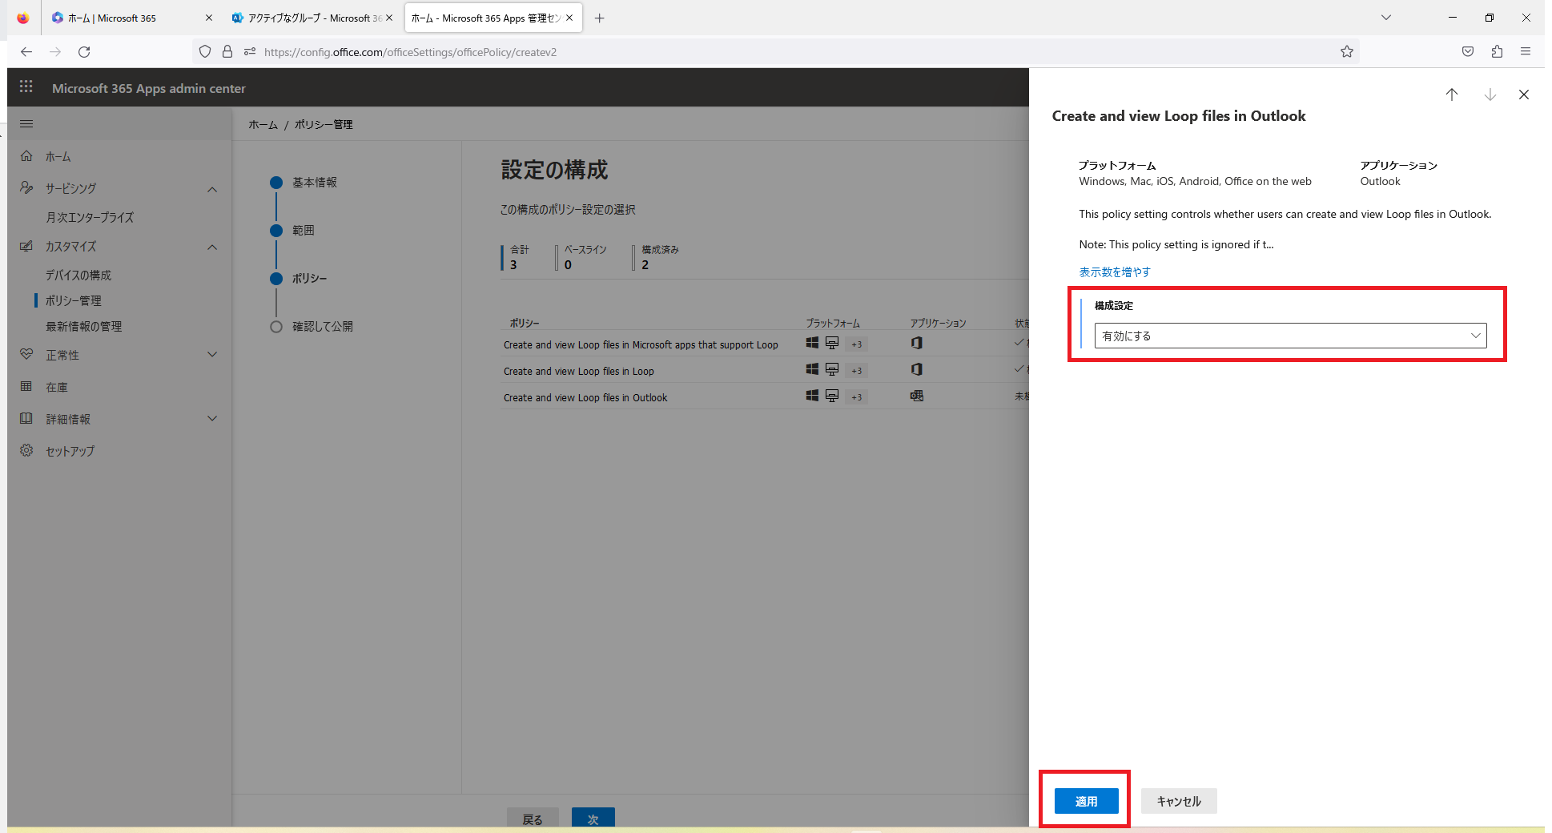This screenshot has width=1552, height=833.
Task: Expand the 正常性 section chevron
Action: point(212,354)
